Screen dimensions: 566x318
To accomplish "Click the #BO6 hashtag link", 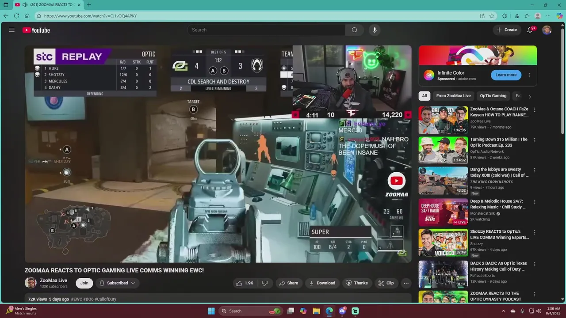I will [88, 299].
